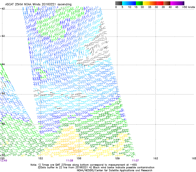Click the brown 35-40 knots legend swatch
The height and width of the screenshot is (172, 196).
[x=167, y=3]
